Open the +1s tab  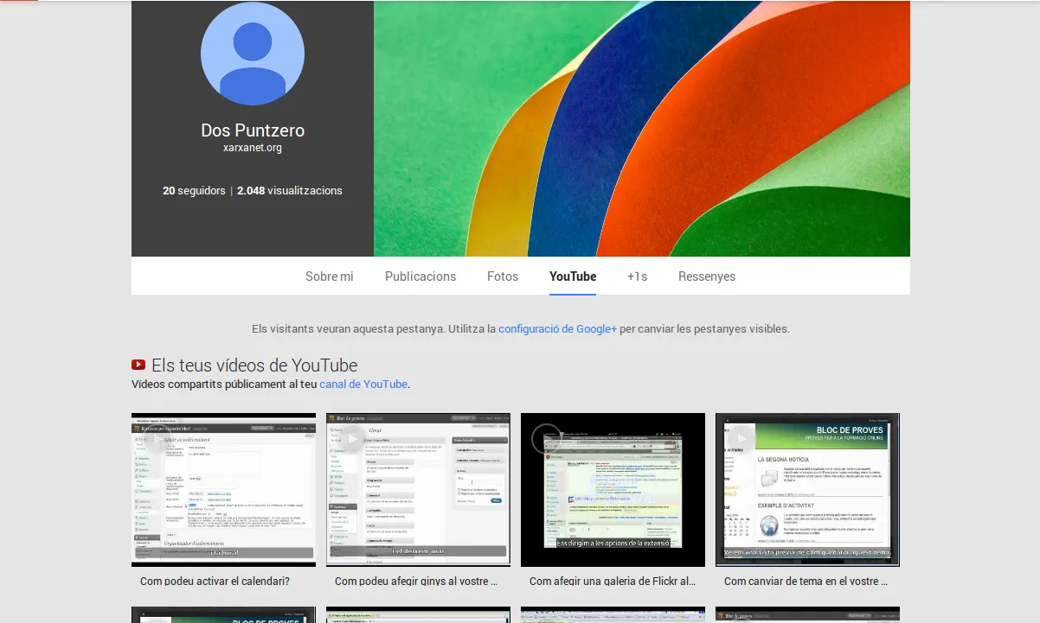[638, 277]
